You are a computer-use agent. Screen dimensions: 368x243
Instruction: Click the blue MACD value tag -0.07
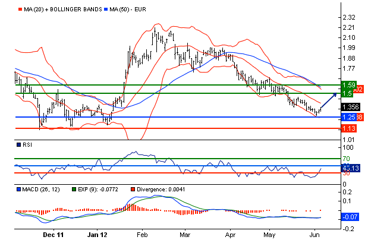(350, 217)
